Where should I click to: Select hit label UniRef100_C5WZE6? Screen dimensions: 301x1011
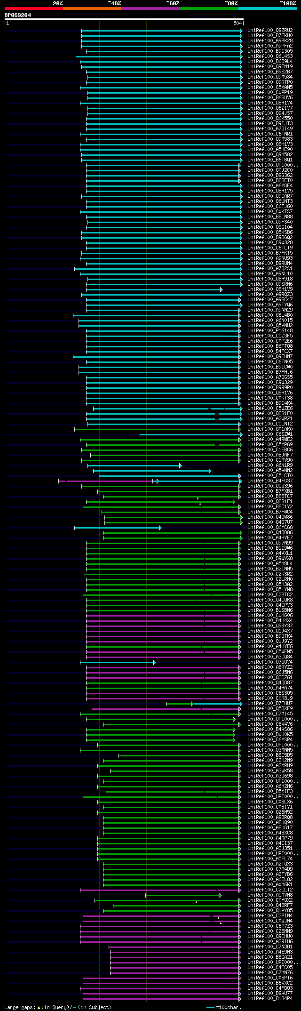coord(270,408)
